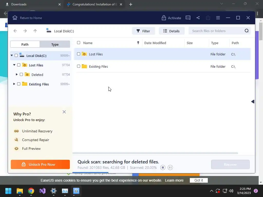Click the Activate label
The image size is (263, 197).
point(174,18)
